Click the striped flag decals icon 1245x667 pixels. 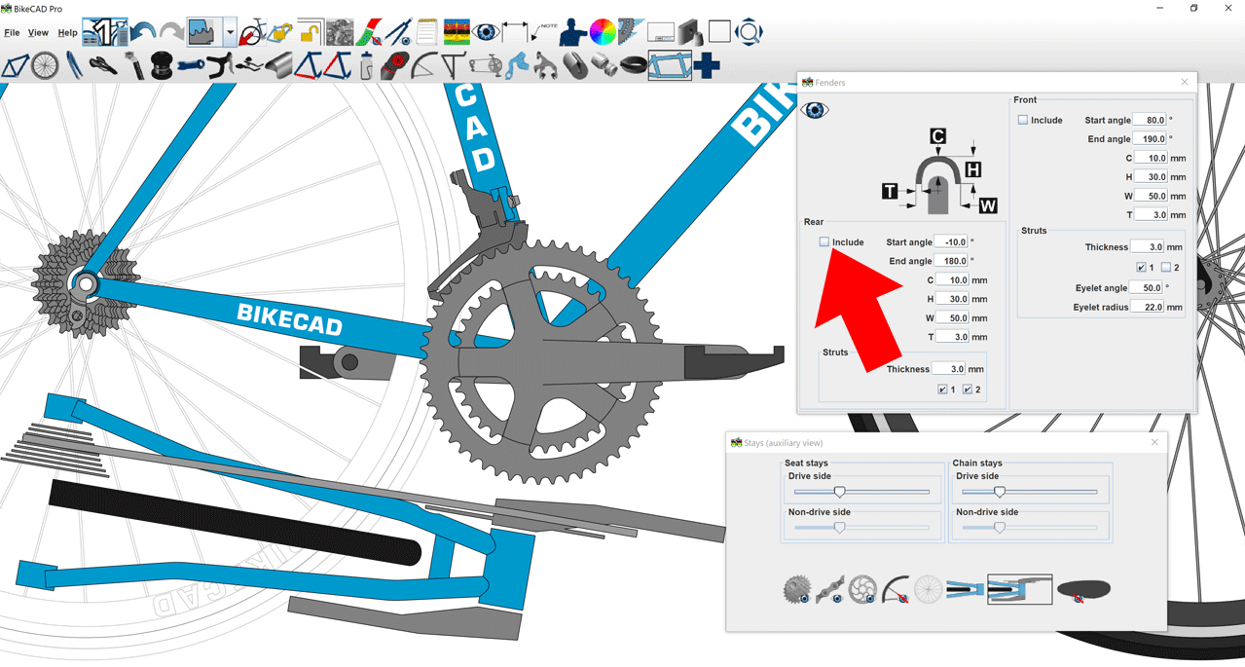[456, 32]
